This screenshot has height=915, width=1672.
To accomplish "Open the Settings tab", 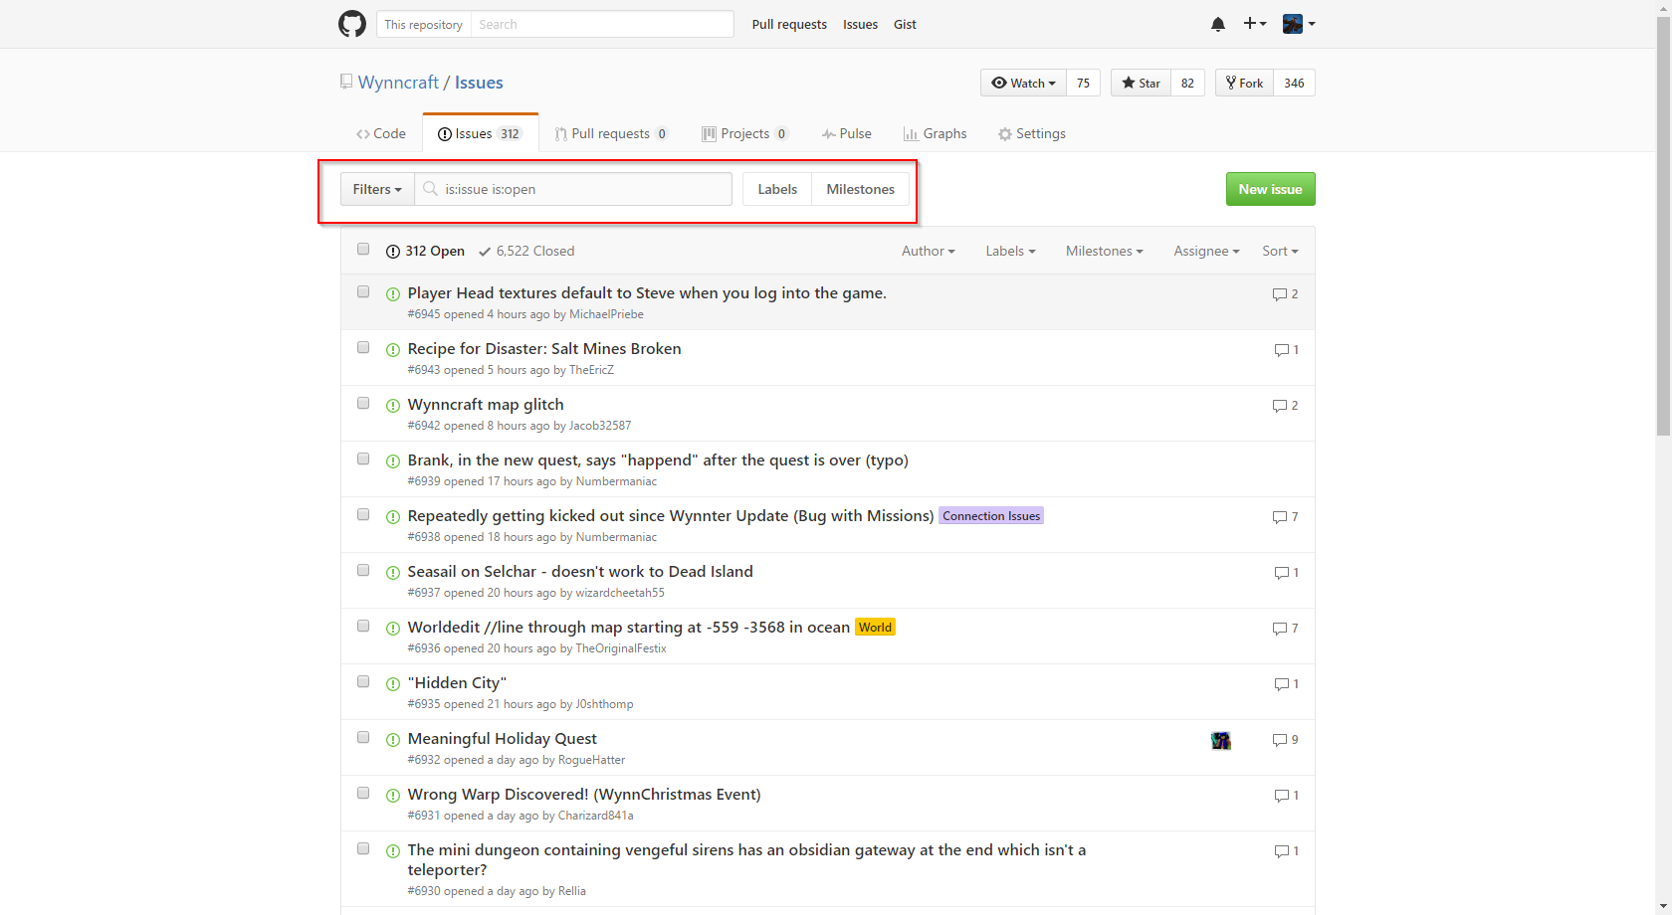I will 1032,133.
